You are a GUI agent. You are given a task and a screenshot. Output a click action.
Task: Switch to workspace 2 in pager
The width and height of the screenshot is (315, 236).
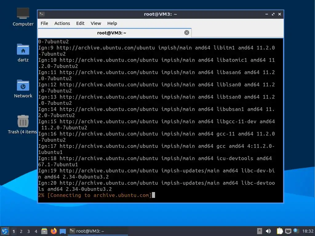point(21,231)
